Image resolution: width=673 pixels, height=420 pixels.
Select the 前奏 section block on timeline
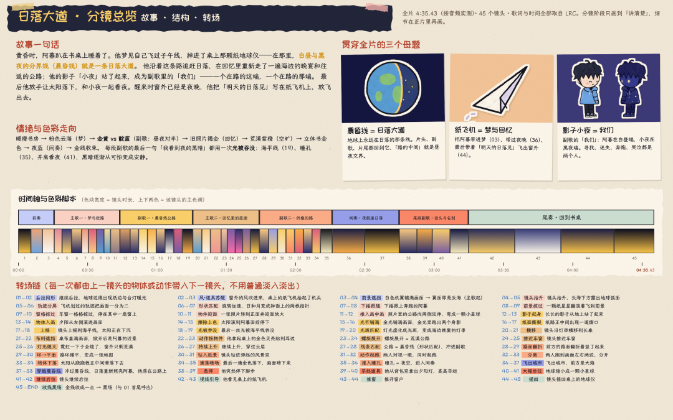37,218
